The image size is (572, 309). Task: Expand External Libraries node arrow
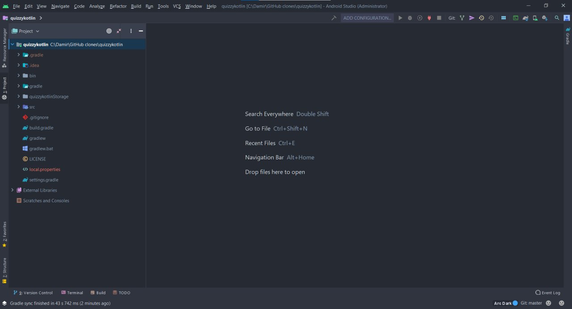(x=12, y=190)
